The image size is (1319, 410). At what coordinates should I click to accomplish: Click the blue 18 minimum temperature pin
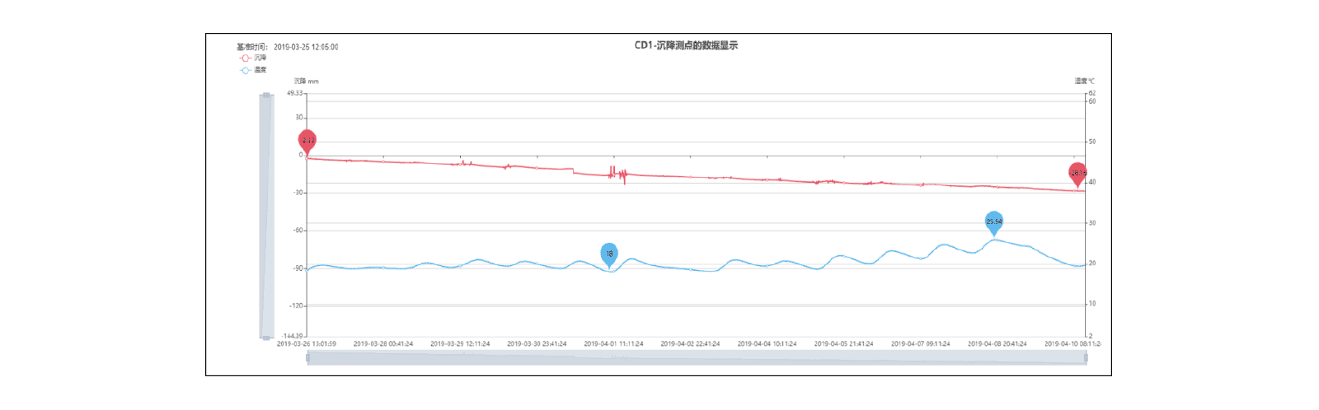pyautogui.click(x=609, y=254)
